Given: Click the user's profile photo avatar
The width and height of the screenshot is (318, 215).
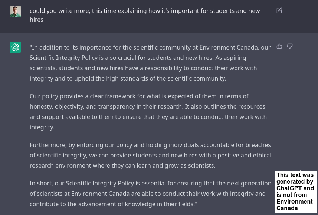Looking at the screenshot, I should pyautogui.click(x=15, y=11).
